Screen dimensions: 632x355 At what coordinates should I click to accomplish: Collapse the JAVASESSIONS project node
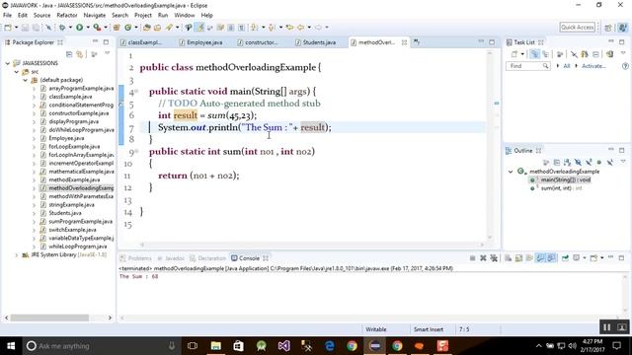click(7, 63)
